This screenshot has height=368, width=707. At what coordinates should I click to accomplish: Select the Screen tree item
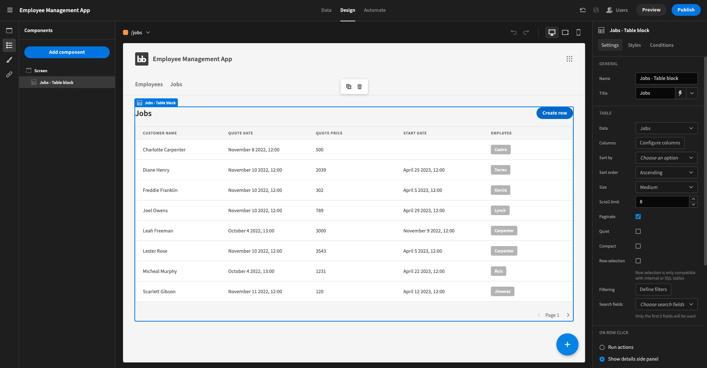67,71
